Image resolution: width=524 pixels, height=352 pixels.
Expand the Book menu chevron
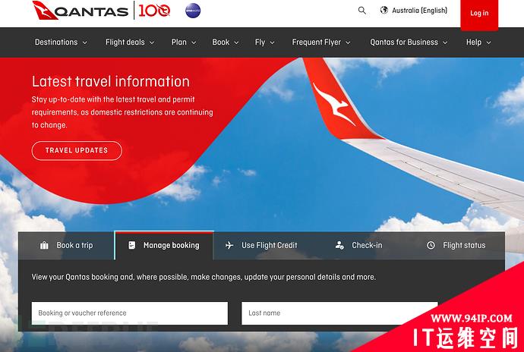236,42
